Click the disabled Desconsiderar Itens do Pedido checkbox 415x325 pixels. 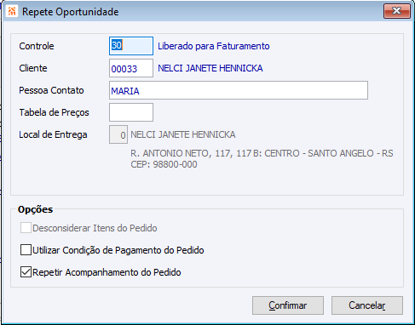[x=26, y=228]
